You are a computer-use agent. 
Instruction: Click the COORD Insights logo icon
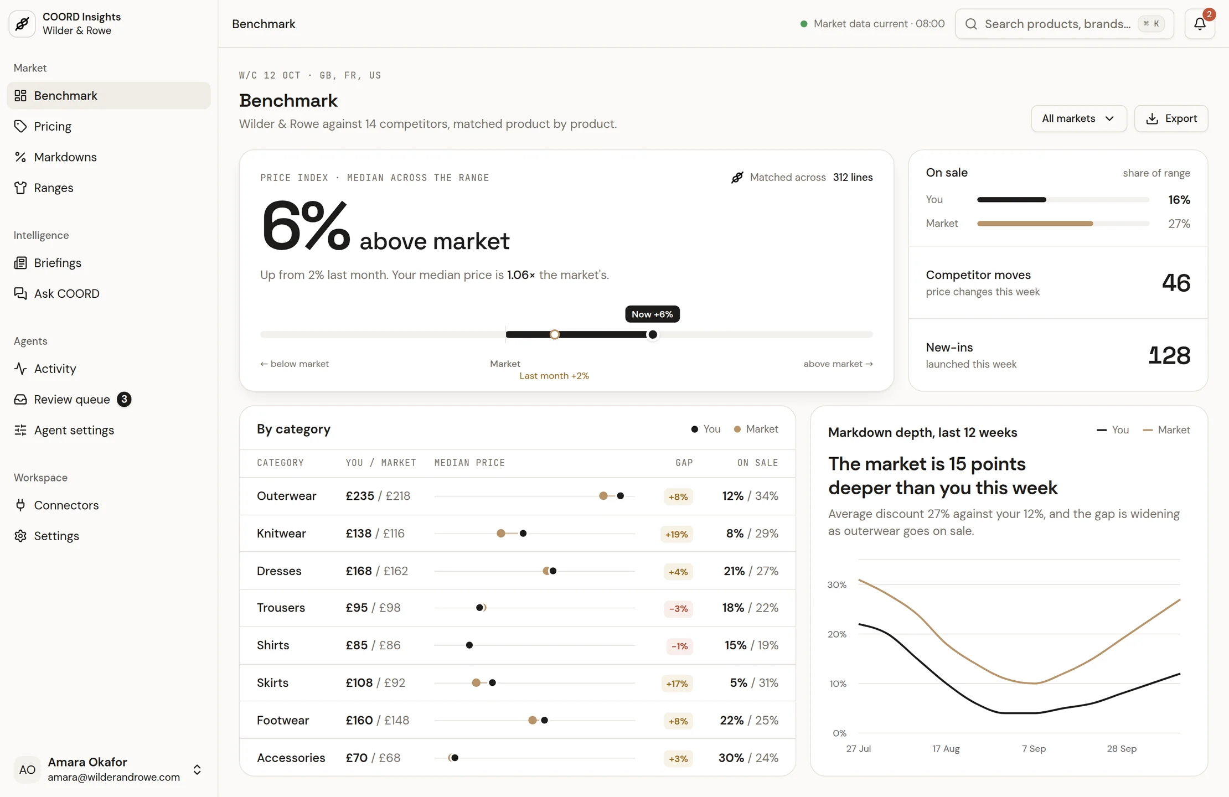(22, 24)
